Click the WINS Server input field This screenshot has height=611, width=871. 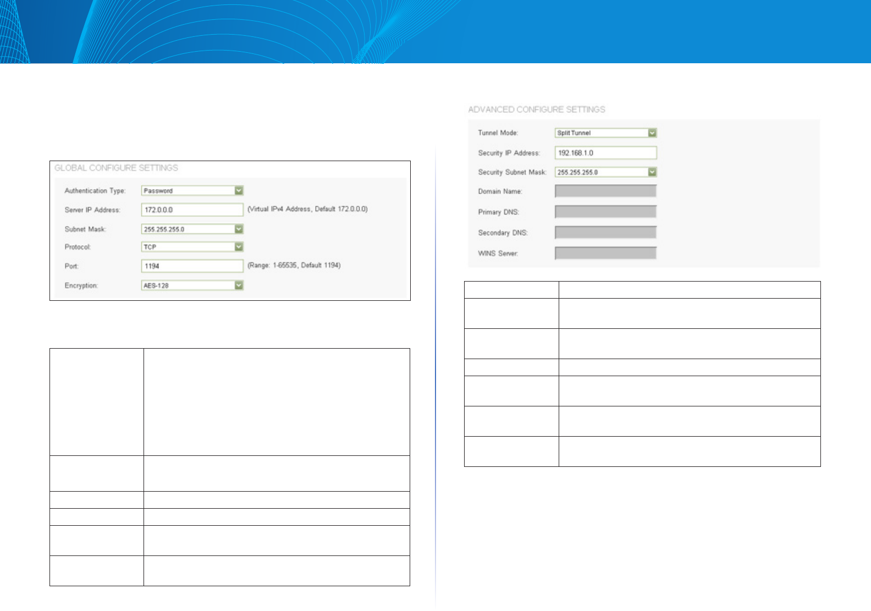point(605,253)
